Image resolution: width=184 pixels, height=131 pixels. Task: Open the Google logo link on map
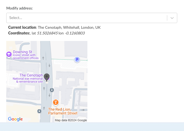click(15, 119)
